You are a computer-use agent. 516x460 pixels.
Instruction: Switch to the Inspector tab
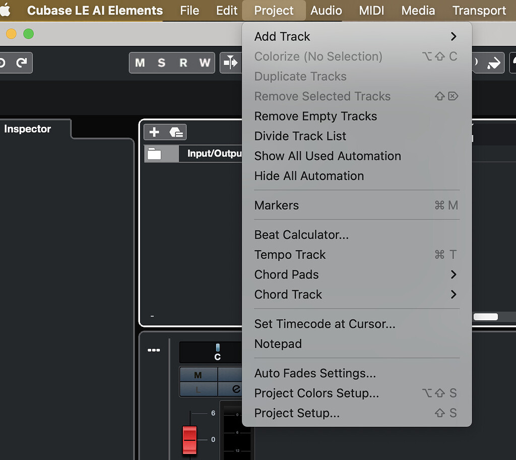pyautogui.click(x=28, y=129)
